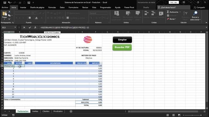This screenshot has width=209, height=117.
Task: Switch to the Insertar ribbon tab
Action: 23,7
